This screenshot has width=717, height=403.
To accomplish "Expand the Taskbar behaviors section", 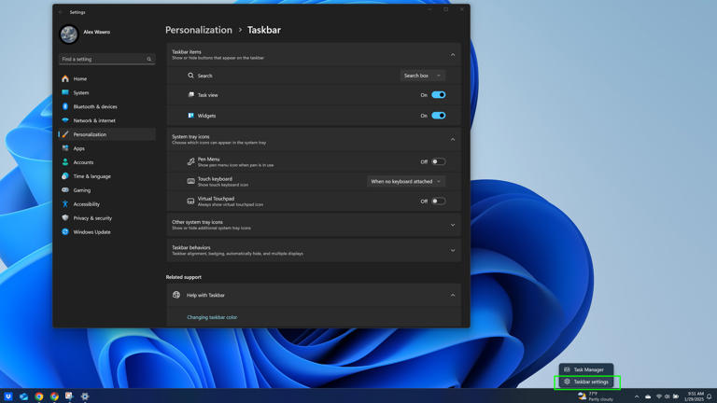I will click(453, 250).
